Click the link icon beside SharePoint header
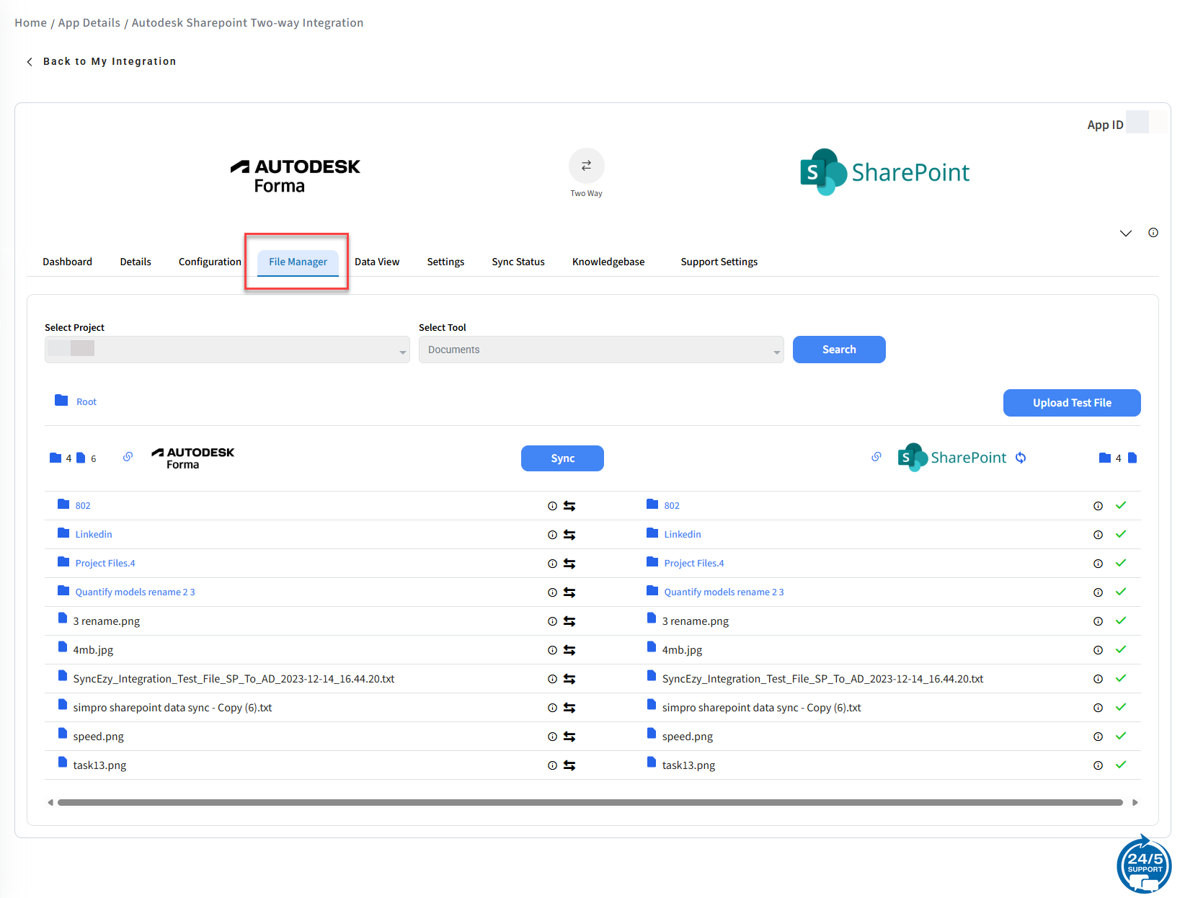The height and width of the screenshot is (898, 1185). [876, 457]
